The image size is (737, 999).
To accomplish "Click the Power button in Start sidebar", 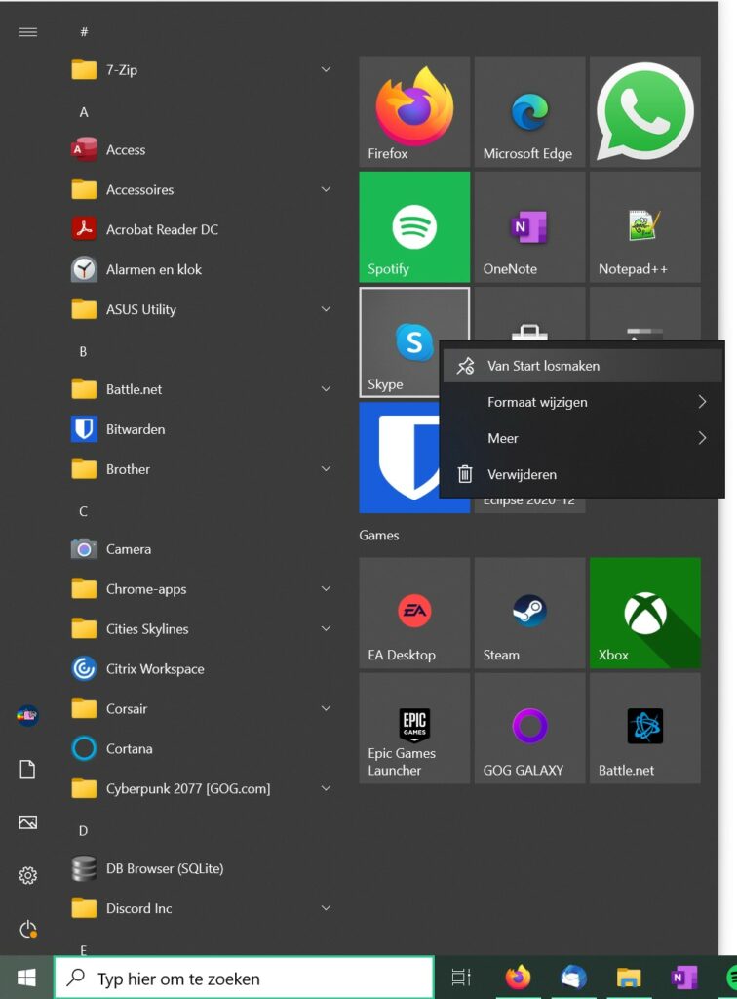I will point(27,929).
